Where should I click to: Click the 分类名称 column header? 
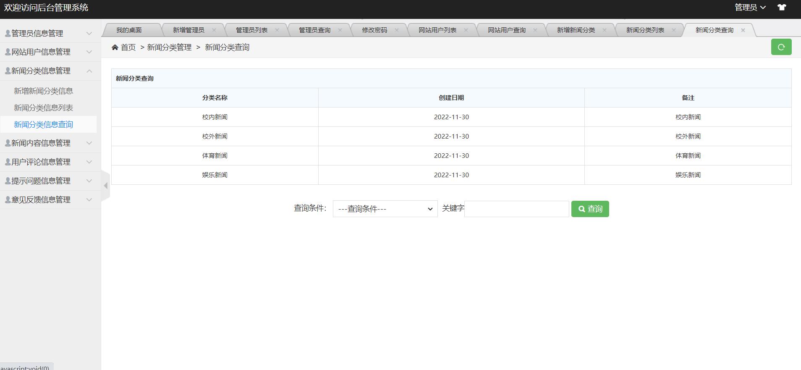(215, 98)
